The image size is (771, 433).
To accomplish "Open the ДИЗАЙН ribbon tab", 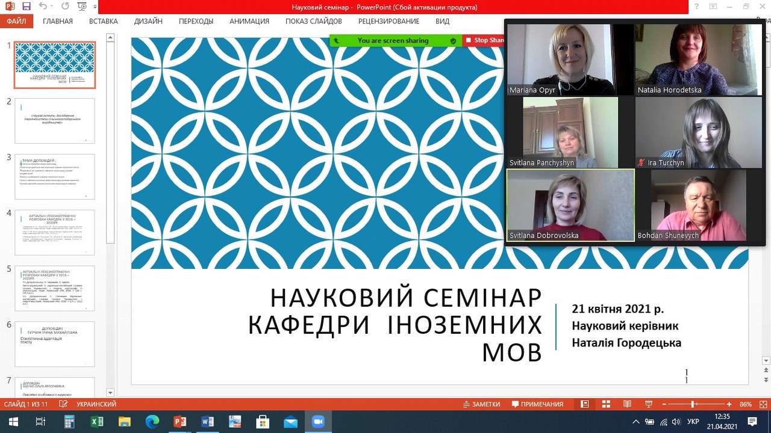I will pos(148,21).
